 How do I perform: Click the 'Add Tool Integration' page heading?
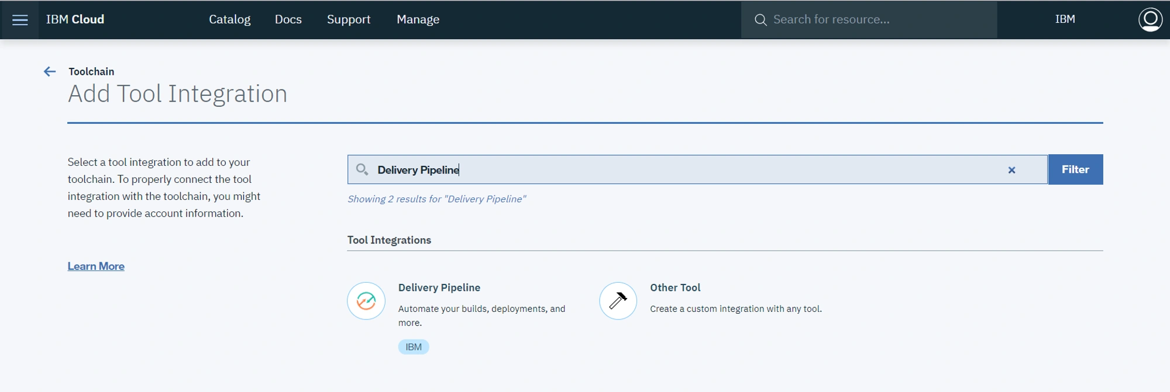click(x=177, y=93)
